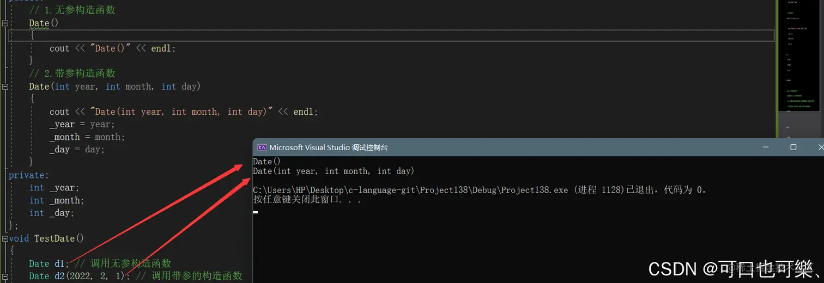Image resolution: width=824 pixels, height=283 pixels.
Task: Click the 'private:' access specifier
Action: 29,175
